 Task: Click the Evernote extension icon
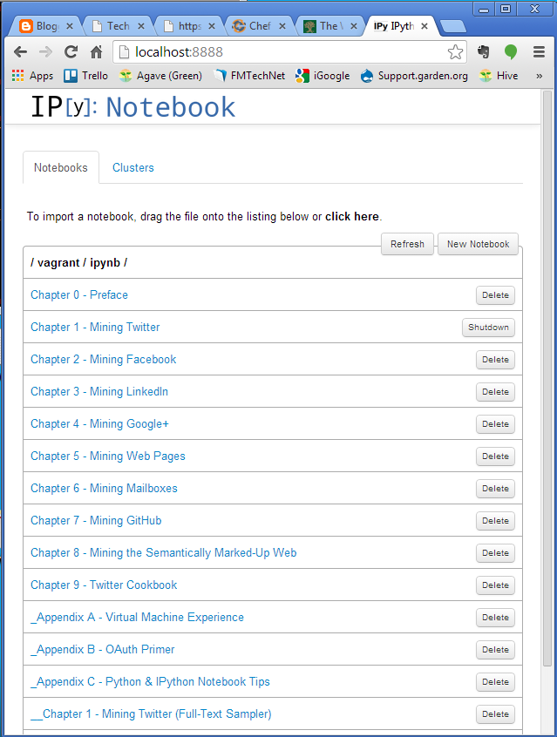click(484, 52)
